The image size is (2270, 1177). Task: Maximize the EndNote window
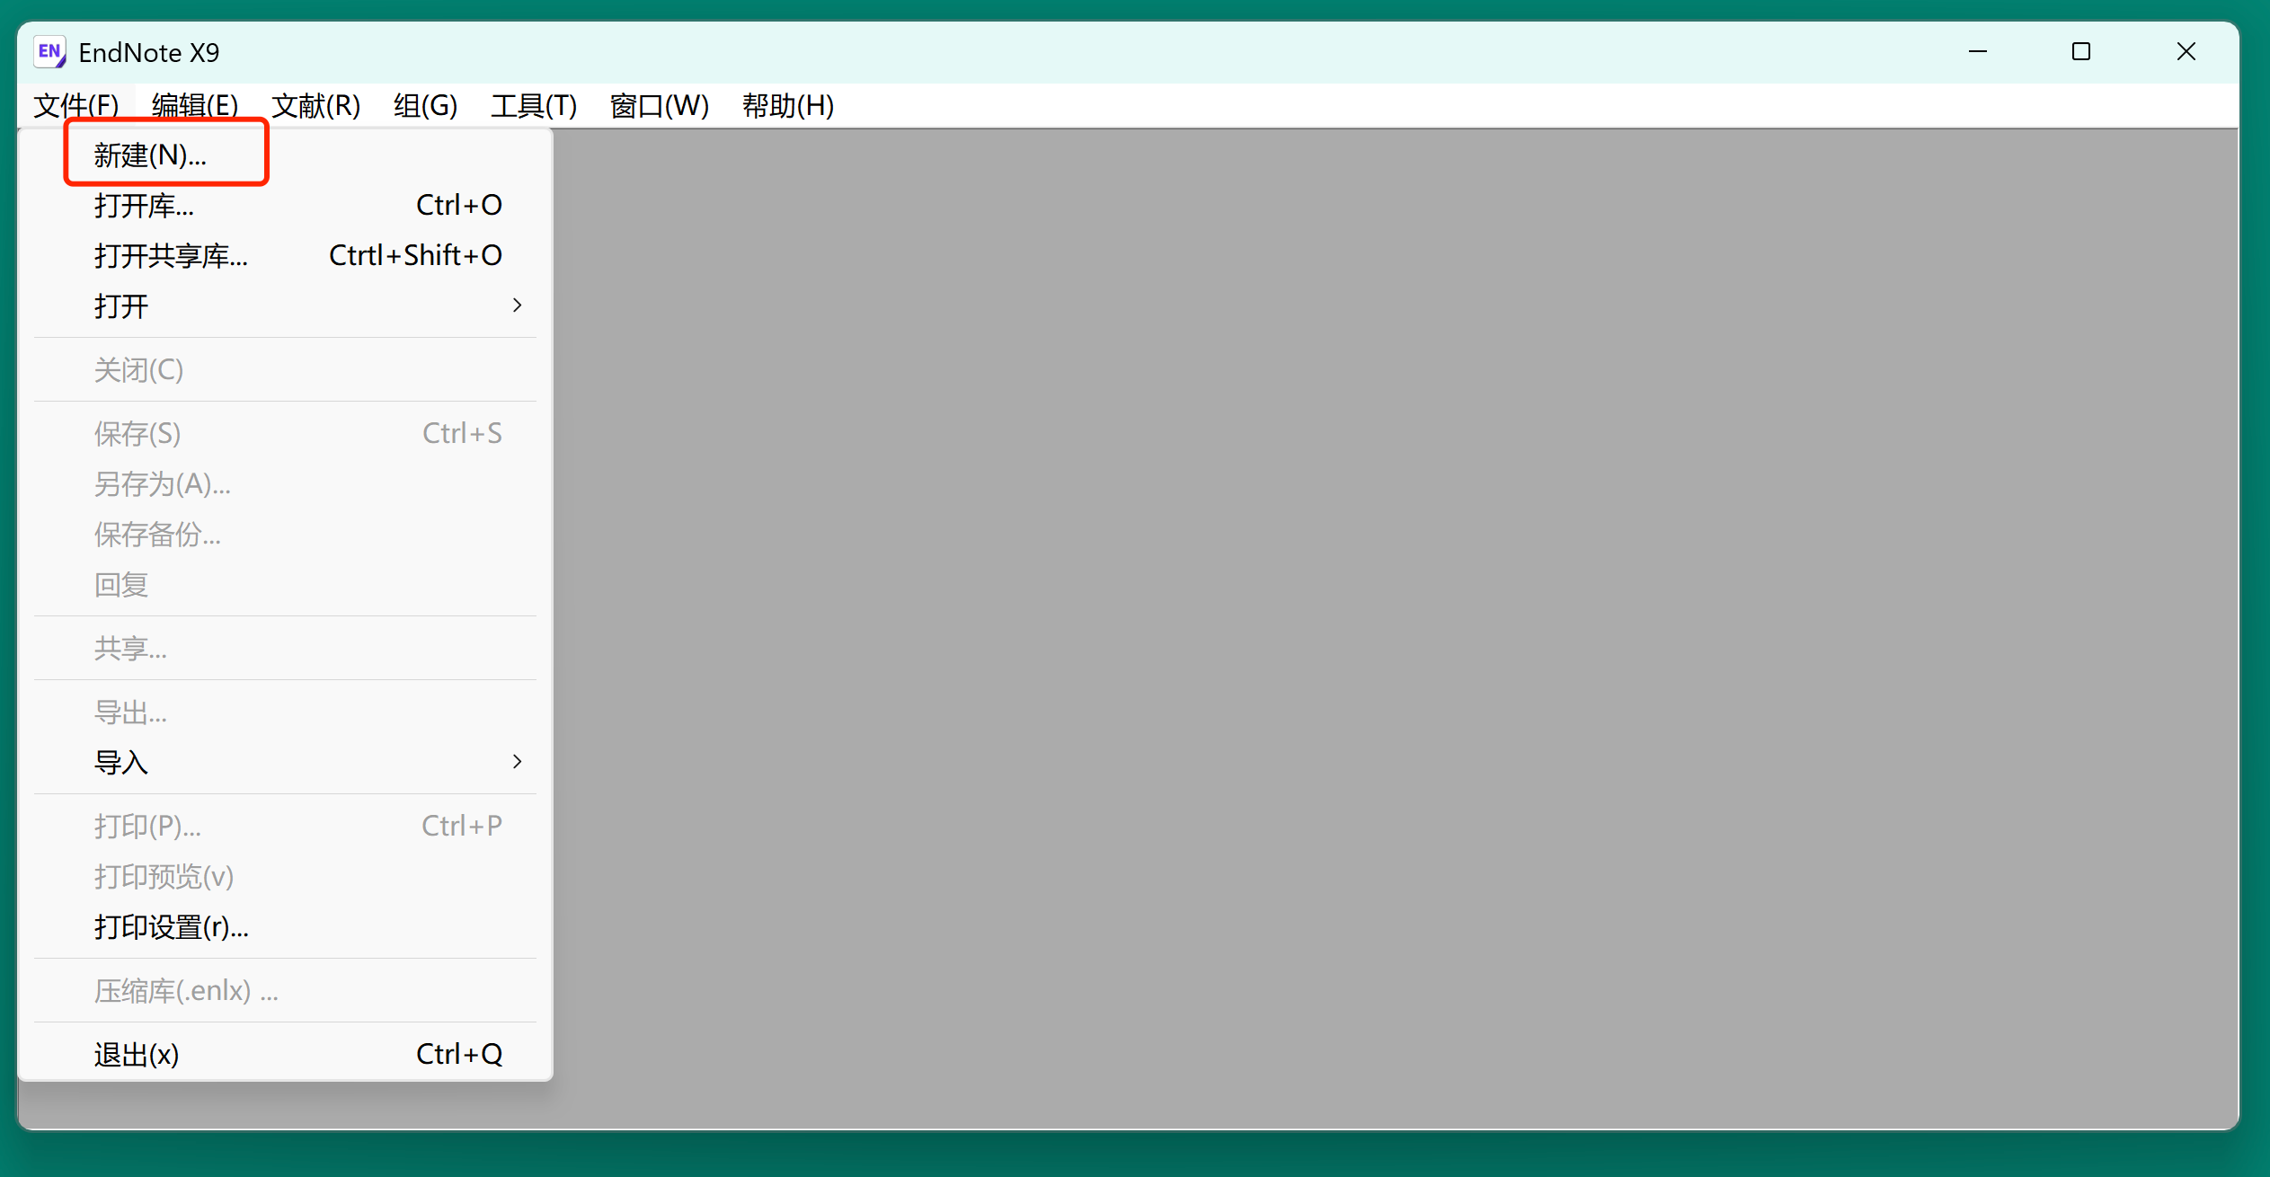coord(2082,51)
